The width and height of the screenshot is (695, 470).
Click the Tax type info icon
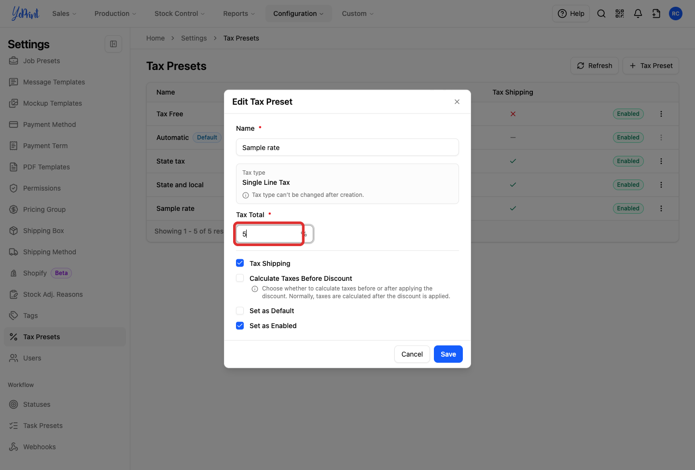[x=246, y=195]
